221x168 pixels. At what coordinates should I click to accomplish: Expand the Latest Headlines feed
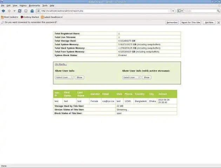click(52, 17)
